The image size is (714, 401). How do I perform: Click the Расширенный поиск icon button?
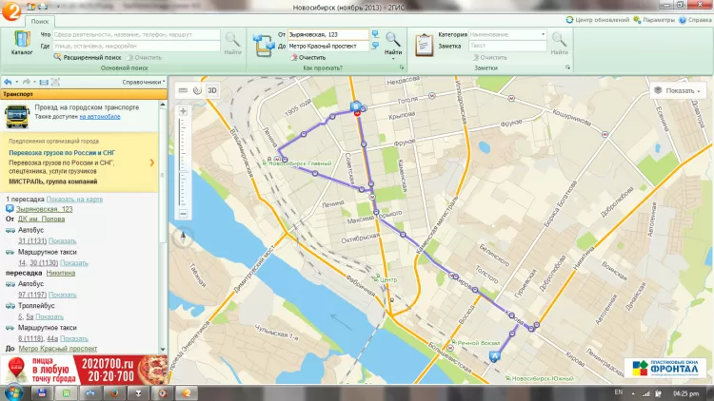click(x=88, y=57)
